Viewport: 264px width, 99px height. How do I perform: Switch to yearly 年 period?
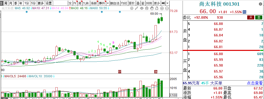[x=21, y=3]
